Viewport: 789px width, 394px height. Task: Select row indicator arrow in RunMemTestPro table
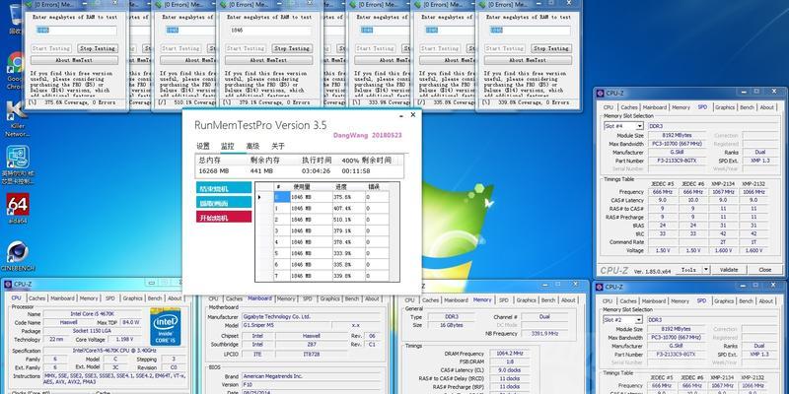[260, 197]
